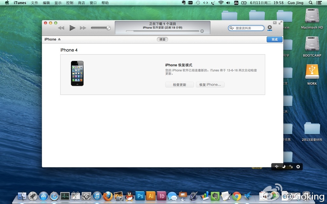This screenshot has height=204, width=327.
Task: Open the 商店 menu
Action: click(x=81, y=3)
